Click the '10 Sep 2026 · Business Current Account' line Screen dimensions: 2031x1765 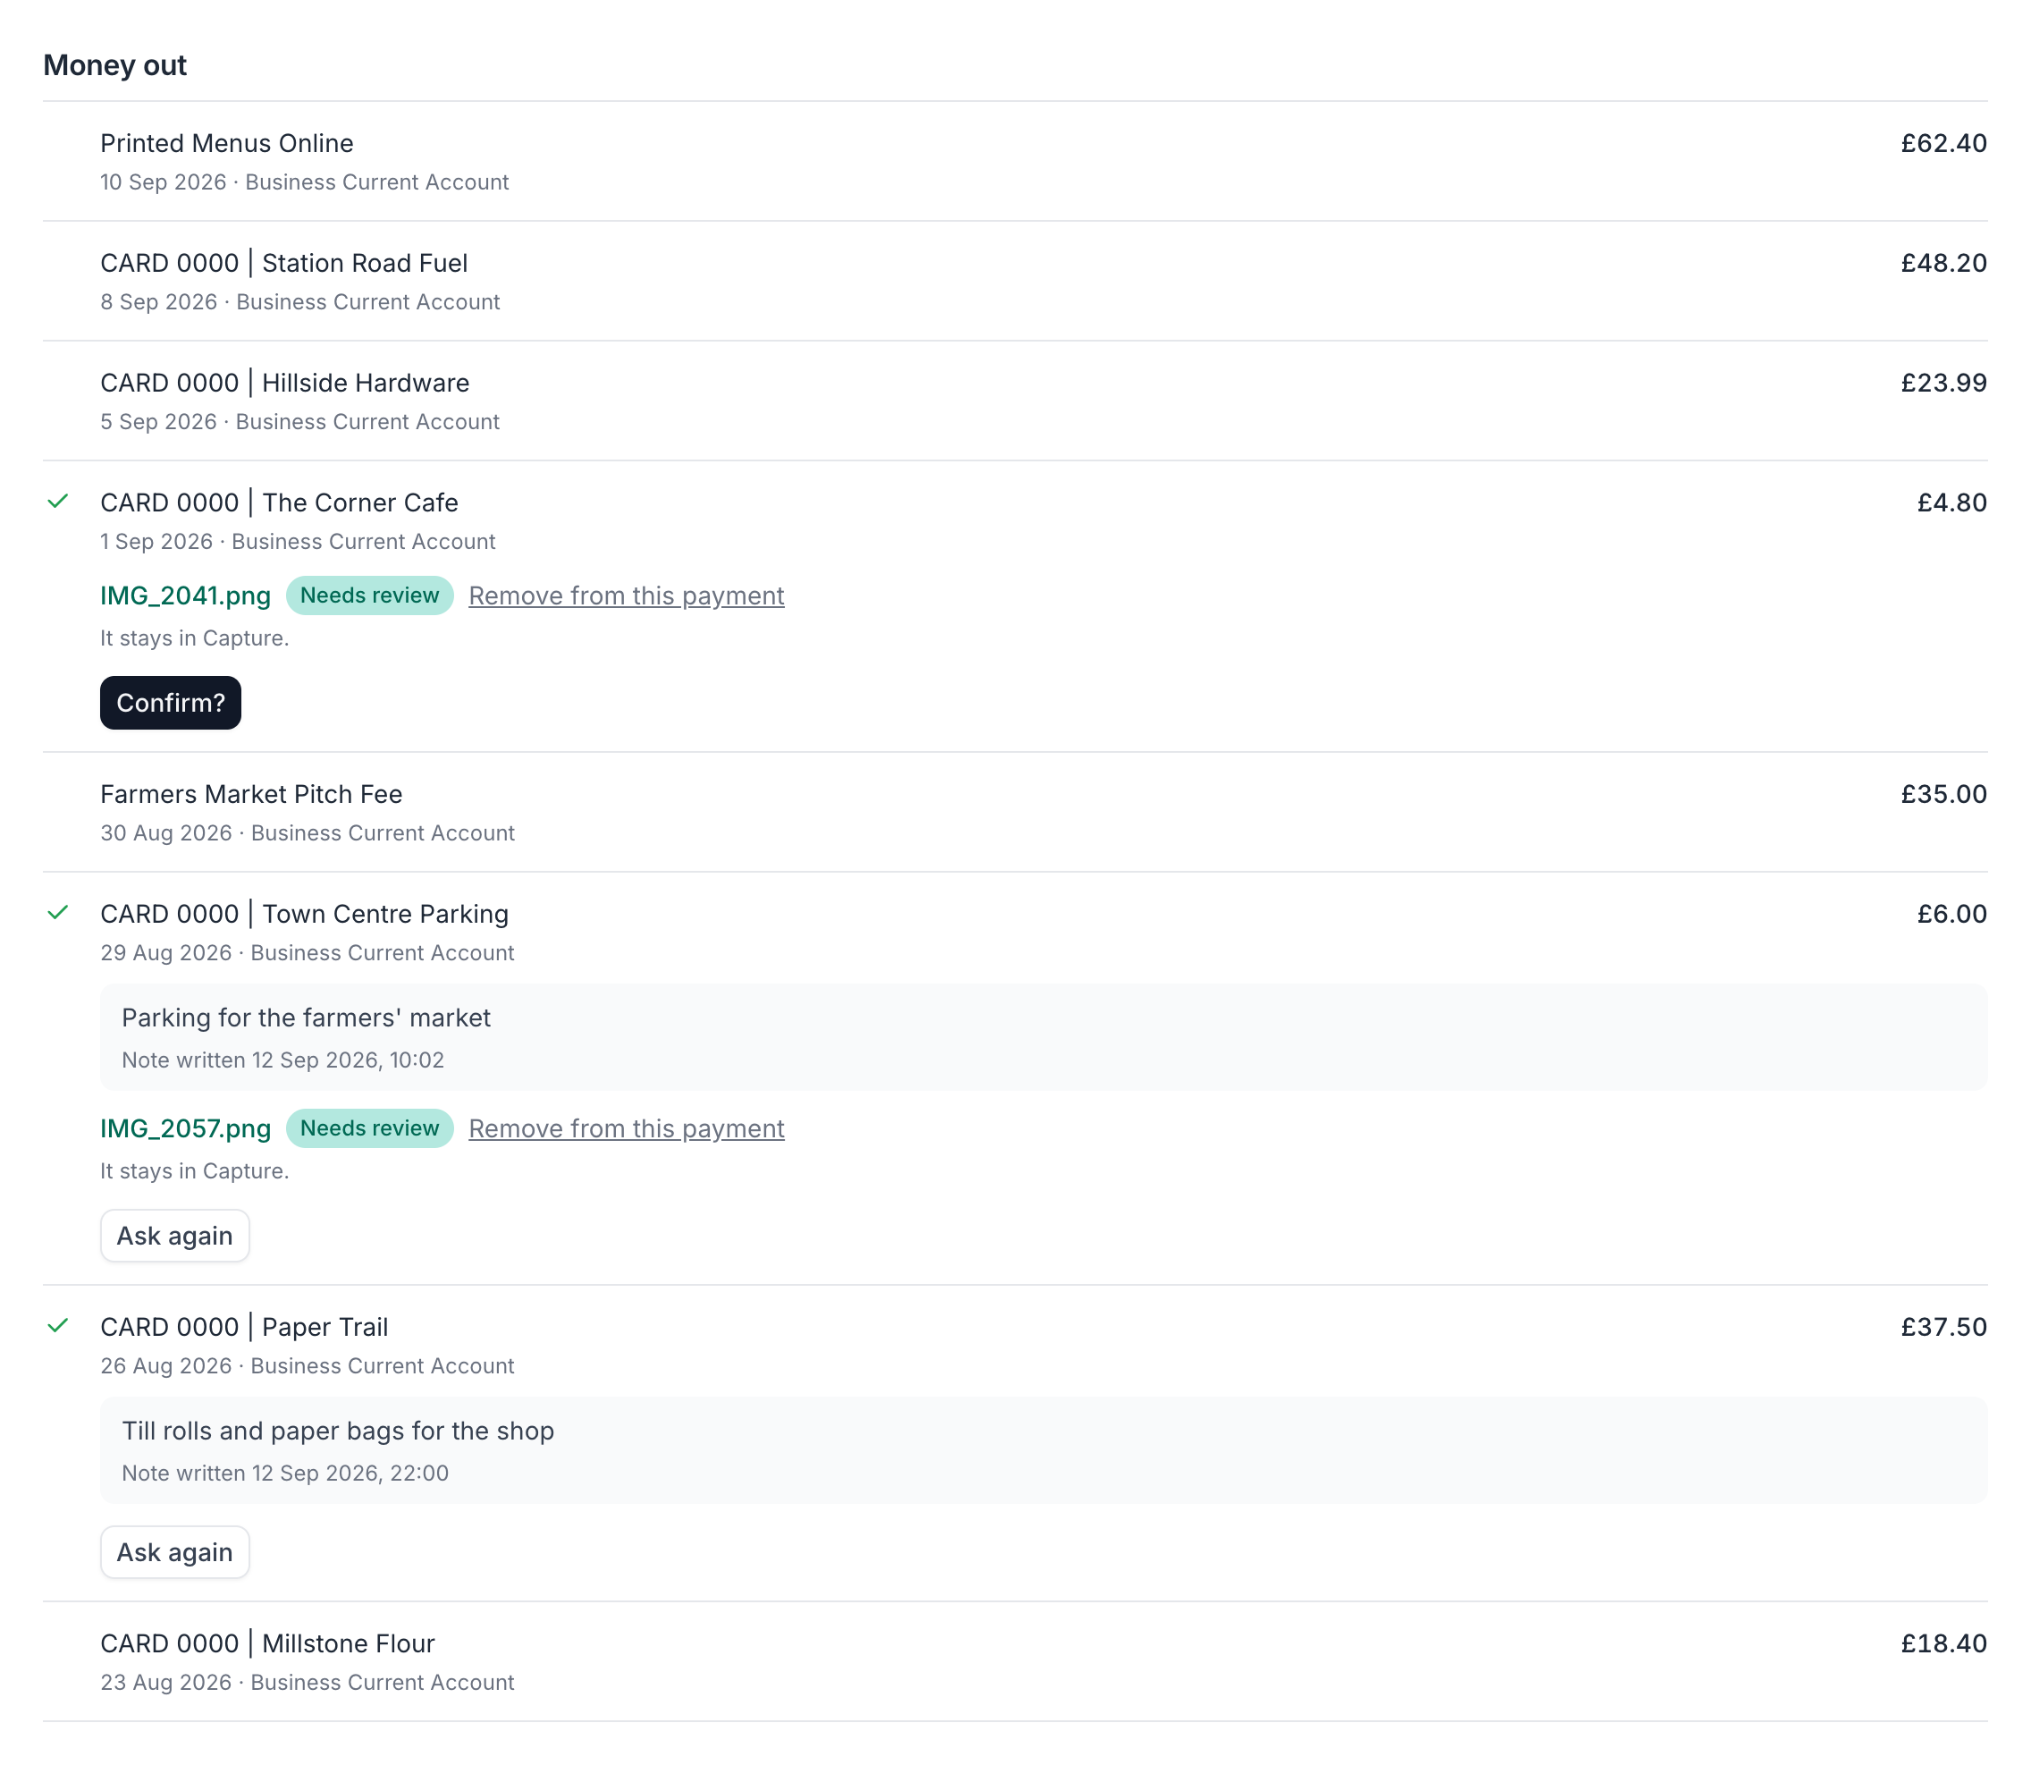[304, 182]
